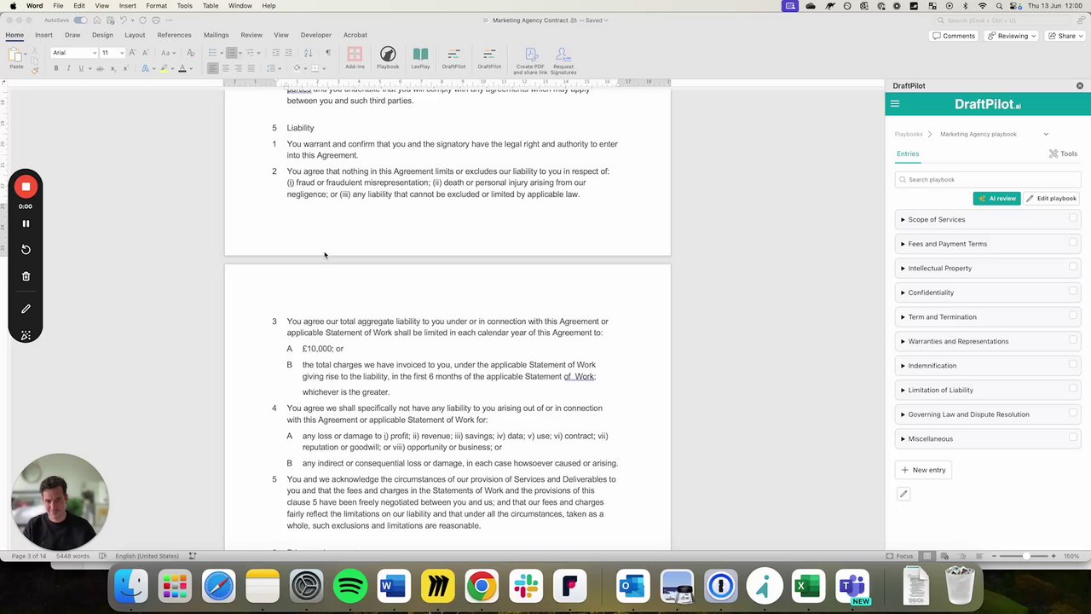
Task: Open the Tools section in DraftPilot
Action: click(x=1063, y=153)
